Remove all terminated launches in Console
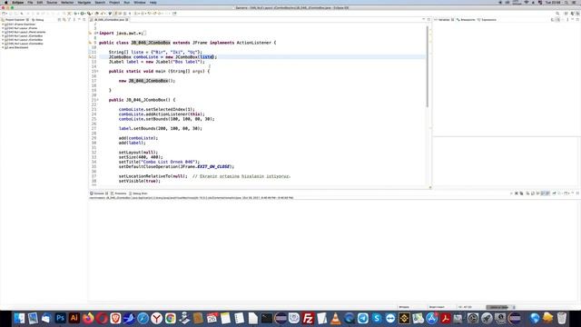 coord(521,193)
